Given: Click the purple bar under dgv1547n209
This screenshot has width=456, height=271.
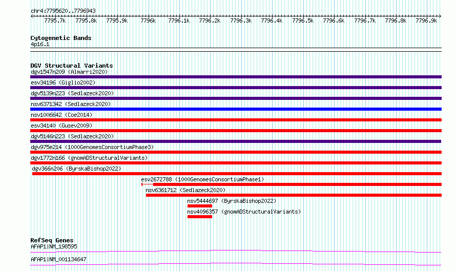Looking at the screenshot, I should 236,77.
